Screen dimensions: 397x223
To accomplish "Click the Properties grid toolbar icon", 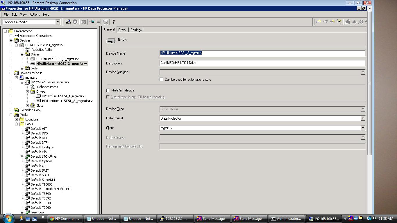I will (x=99, y=22).
